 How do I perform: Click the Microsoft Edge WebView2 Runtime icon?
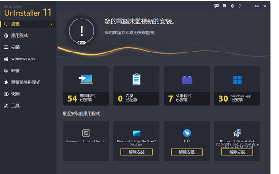pyautogui.click(x=136, y=133)
